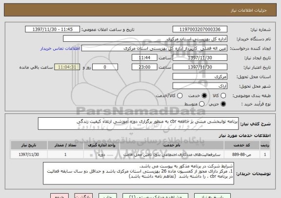Image resolution: width=281 pixels, height=198 pixels.
Task: Click the طبقه بندی موضوعی label
Action: [252, 96]
